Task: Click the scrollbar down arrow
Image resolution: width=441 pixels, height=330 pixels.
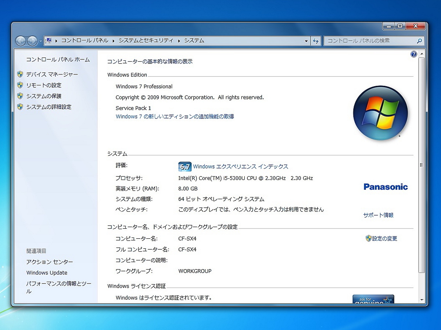Action: 422,300
